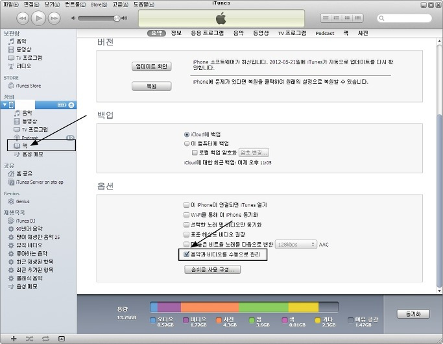Open the 파일 menu
This screenshot has width=443, height=344.
click(10, 5)
